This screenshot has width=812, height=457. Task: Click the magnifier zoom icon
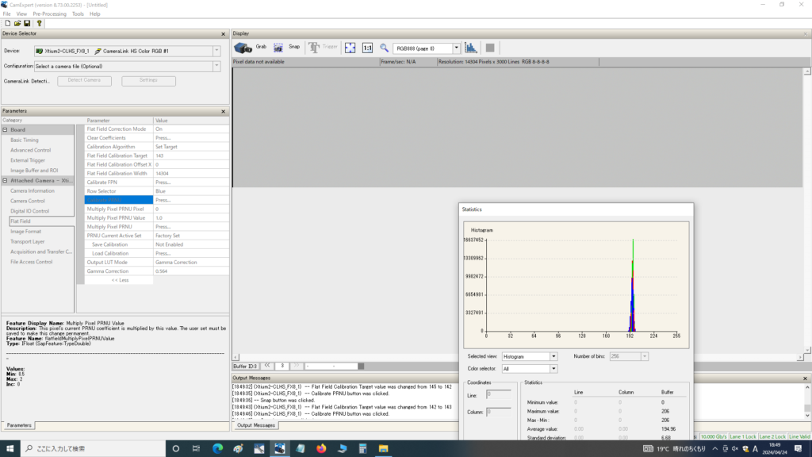click(x=385, y=48)
